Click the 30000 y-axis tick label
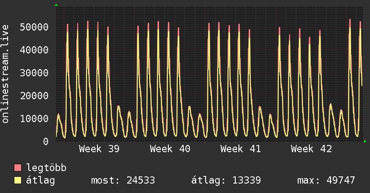The image size is (370, 193). tap(34, 73)
